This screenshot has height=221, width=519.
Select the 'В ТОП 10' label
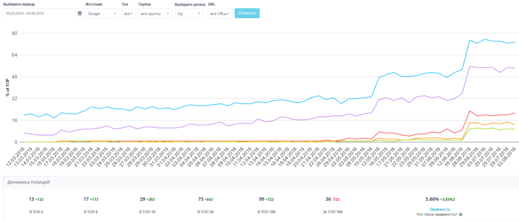[x=147, y=212]
